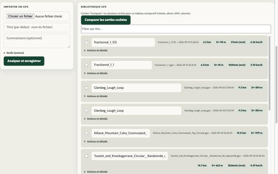The image size is (278, 174).
Task: Tick the compare checkbox for Fractionné_1_1
Action: pyautogui.click(x=87, y=65)
